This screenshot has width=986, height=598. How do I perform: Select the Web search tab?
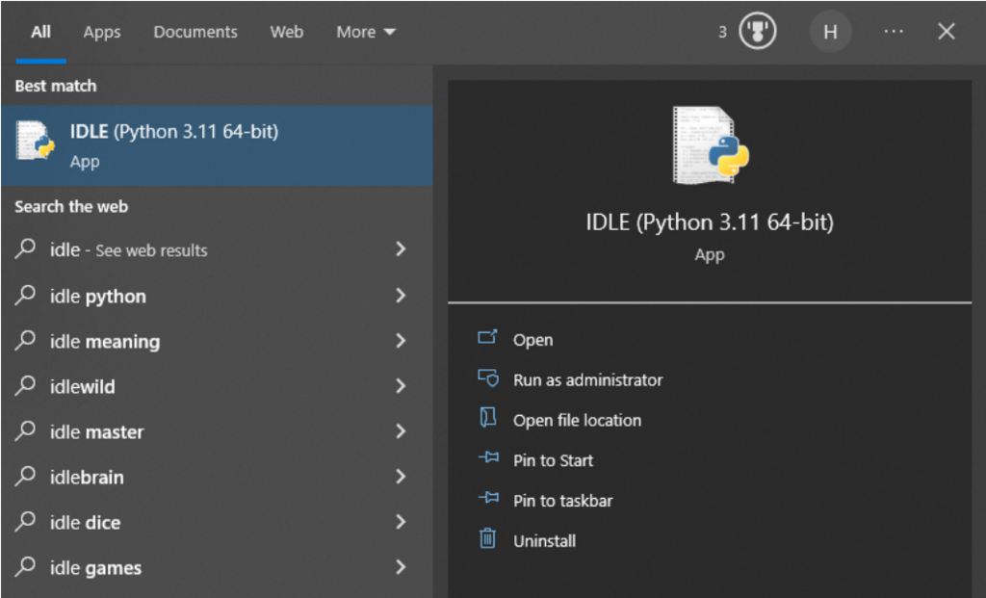coord(286,32)
